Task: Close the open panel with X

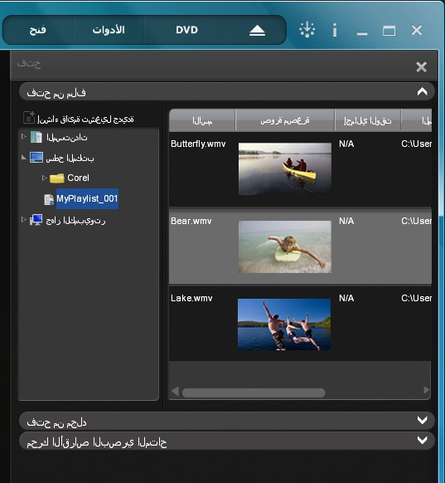Action: point(421,67)
